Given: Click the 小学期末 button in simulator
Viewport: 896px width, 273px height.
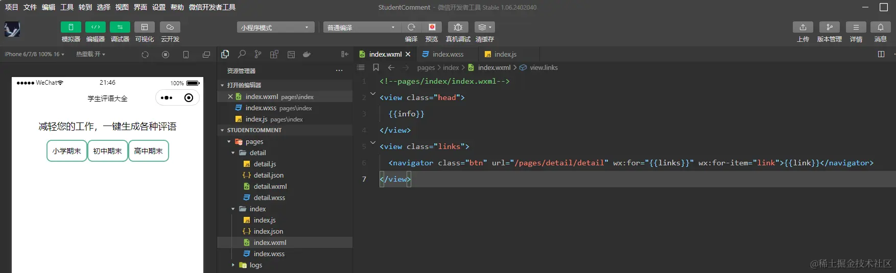Looking at the screenshot, I should coord(66,151).
